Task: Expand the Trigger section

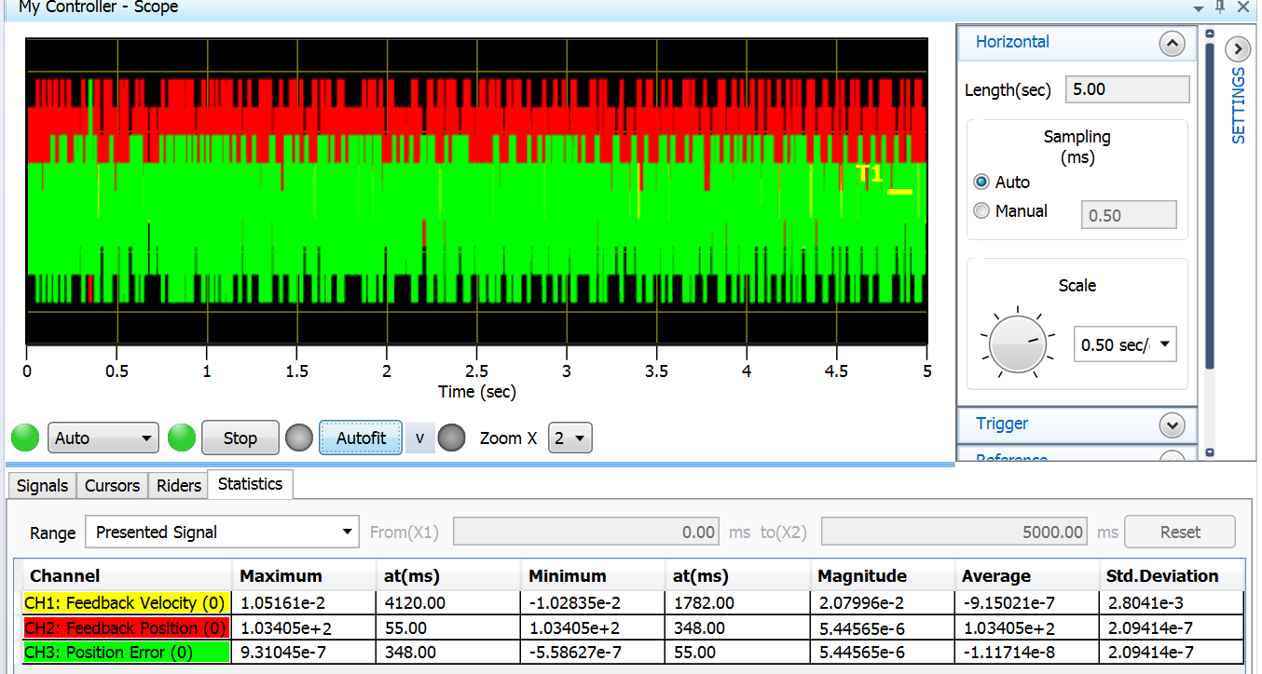Action: point(1172,425)
